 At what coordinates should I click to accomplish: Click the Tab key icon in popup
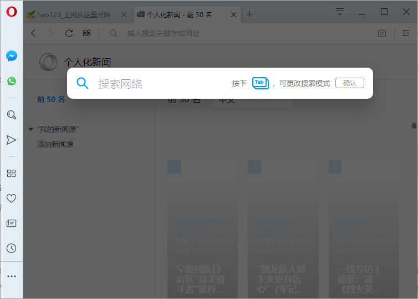(261, 83)
